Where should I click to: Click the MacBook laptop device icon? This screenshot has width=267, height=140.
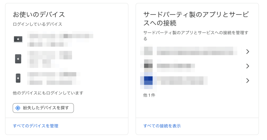coord(18,39)
